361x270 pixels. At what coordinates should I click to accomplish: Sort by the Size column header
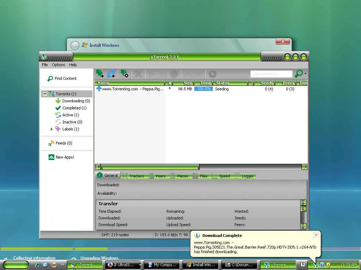tap(184, 83)
